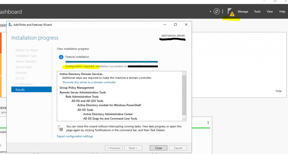
Task: Click the 'DESTINATION SERVER' label
Action: pos(173,36)
